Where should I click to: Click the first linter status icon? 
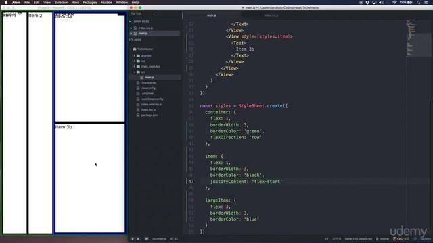(133, 239)
